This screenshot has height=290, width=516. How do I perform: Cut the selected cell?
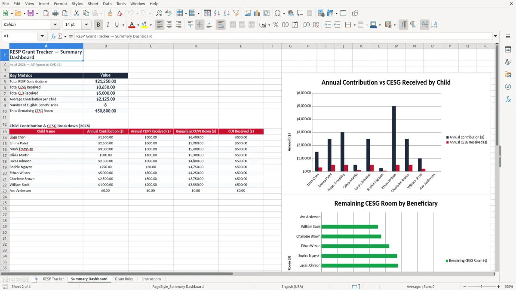[76, 13]
